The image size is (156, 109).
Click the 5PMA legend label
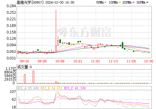(x=100, y=2)
